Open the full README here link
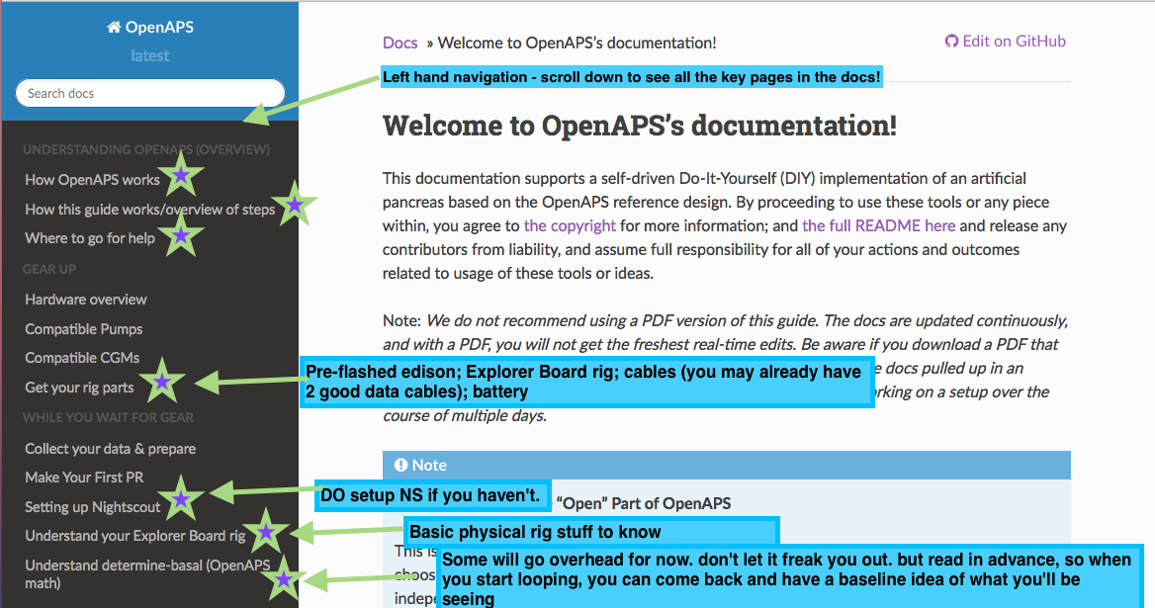 tap(878, 226)
